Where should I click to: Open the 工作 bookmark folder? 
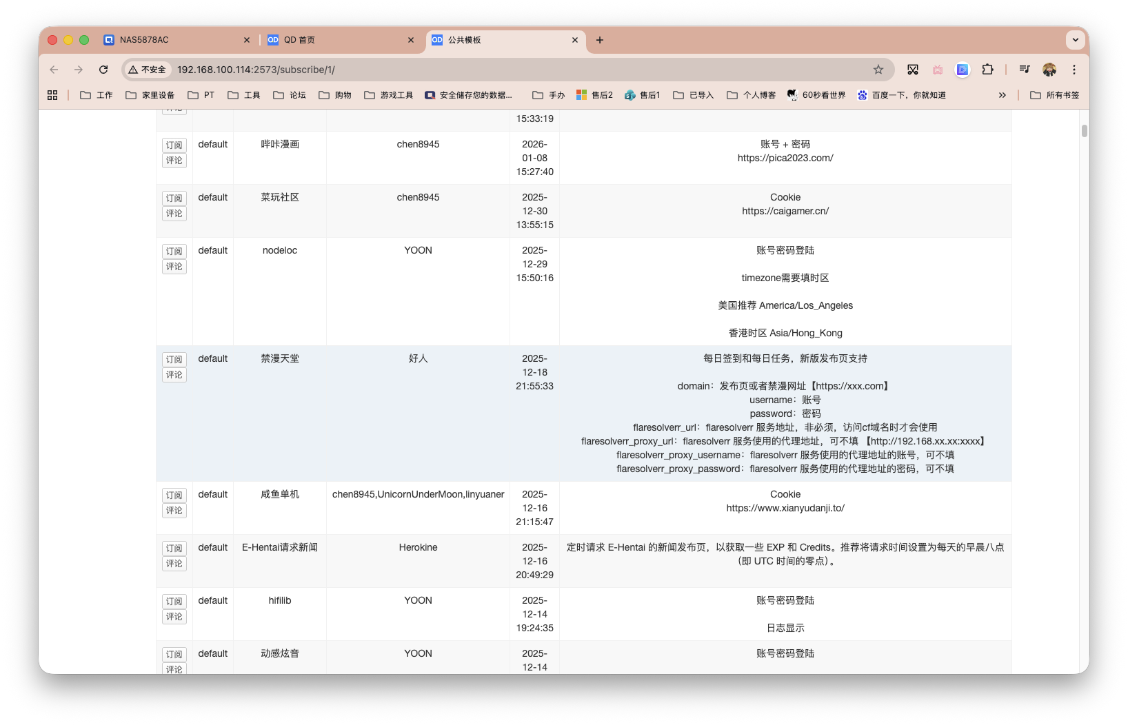[97, 95]
